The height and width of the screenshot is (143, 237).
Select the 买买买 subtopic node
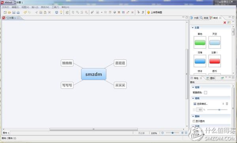coord(120,85)
